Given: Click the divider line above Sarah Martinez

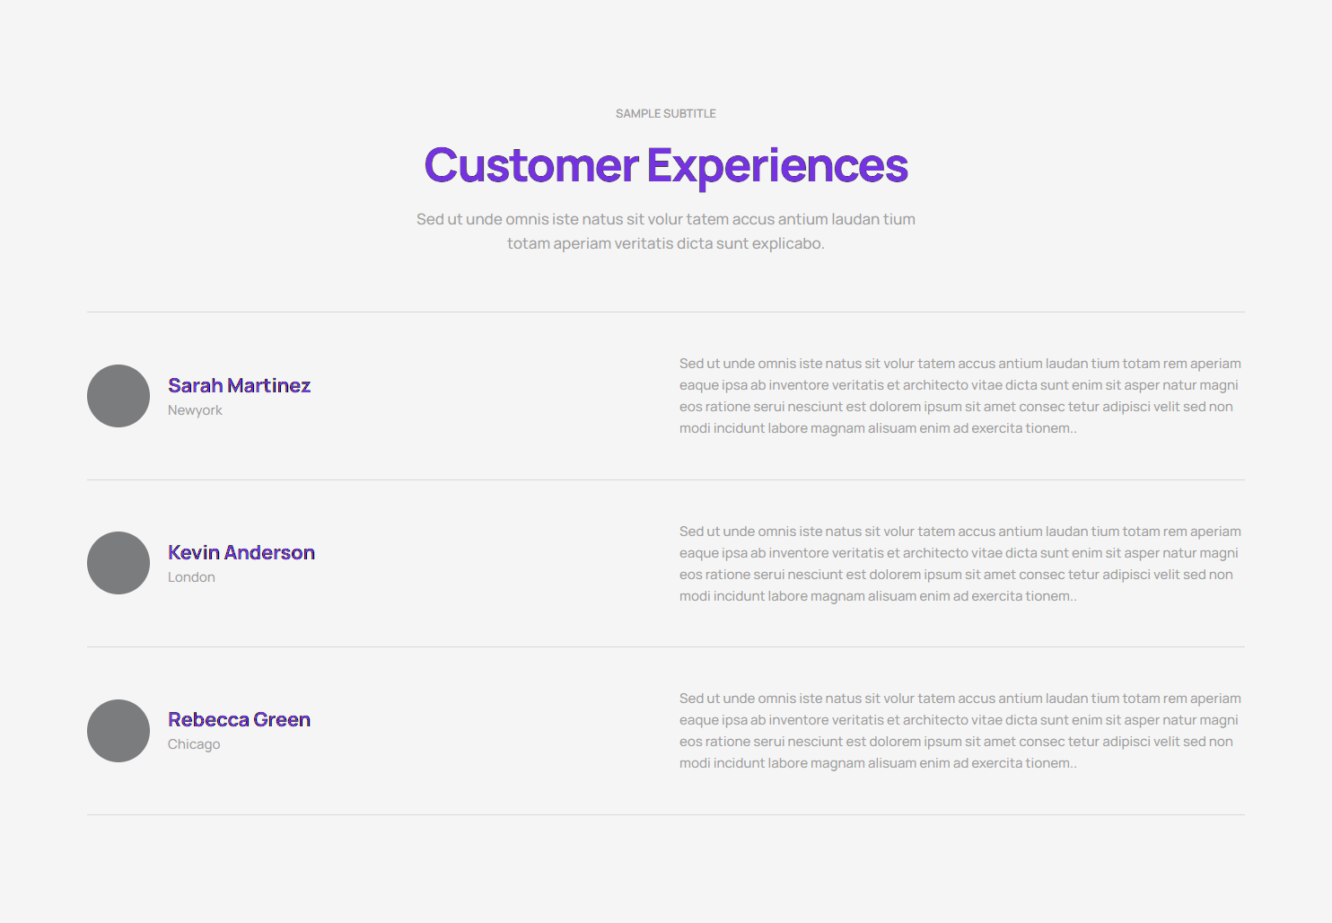Looking at the screenshot, I should 666,312.
